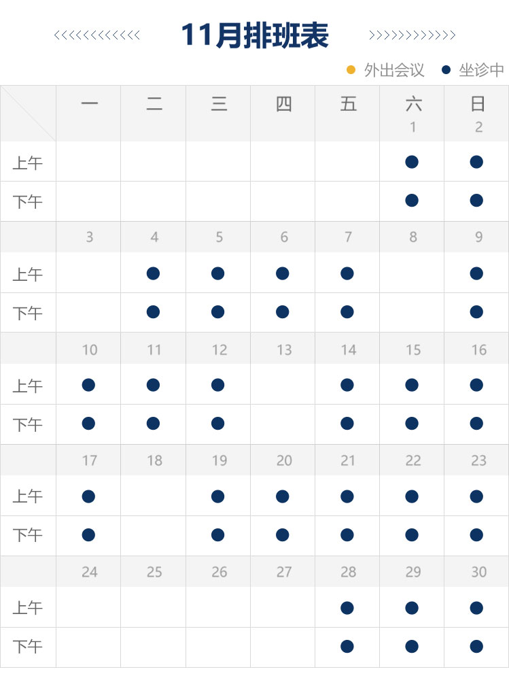509x680 pixels.
Task: Select the afternoon dot on November 28
Action: tap(347, 646)
